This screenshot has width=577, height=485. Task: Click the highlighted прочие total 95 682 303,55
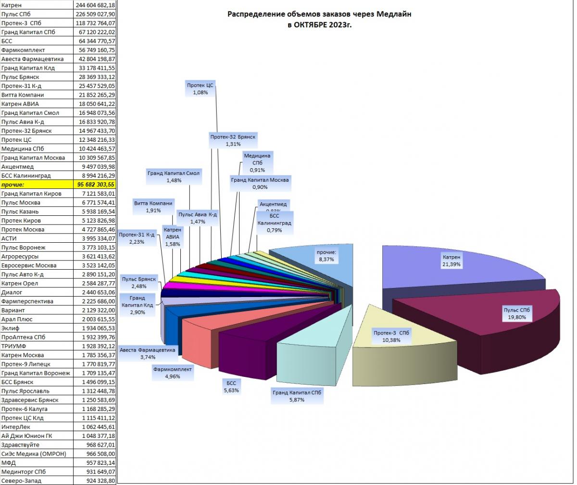[95, 185]
